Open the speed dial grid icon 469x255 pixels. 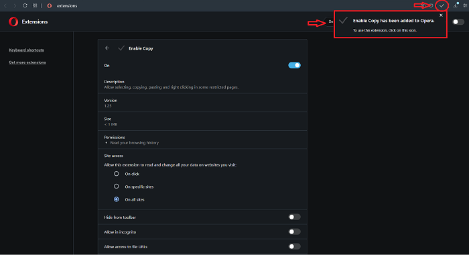[x=35, y=5]
